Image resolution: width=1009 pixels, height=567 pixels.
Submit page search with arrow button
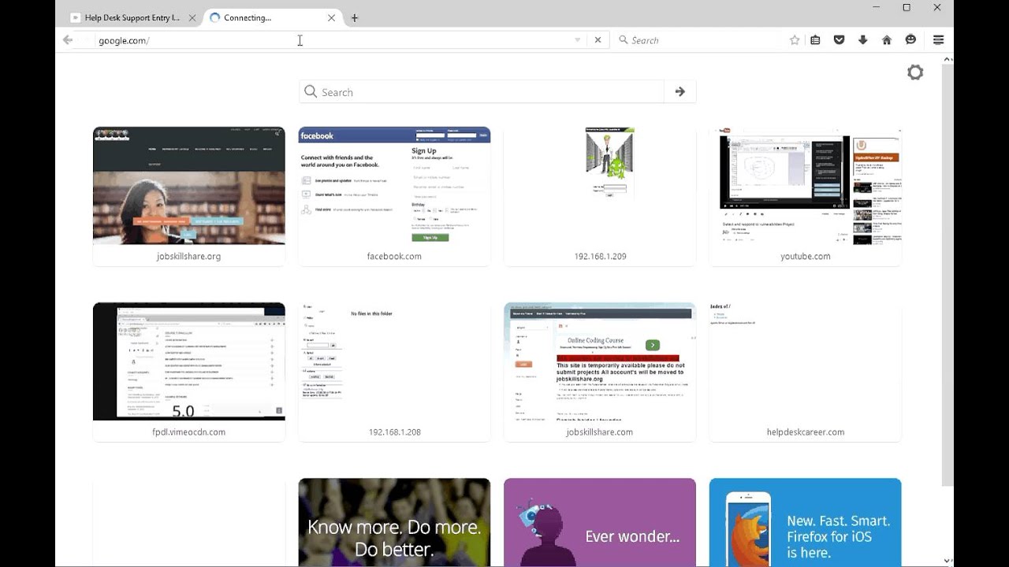coord(680,92)
